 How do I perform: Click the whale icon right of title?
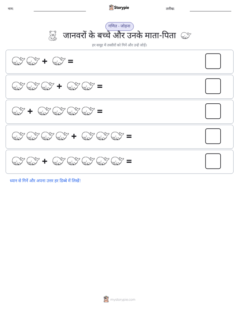(186, 35)
